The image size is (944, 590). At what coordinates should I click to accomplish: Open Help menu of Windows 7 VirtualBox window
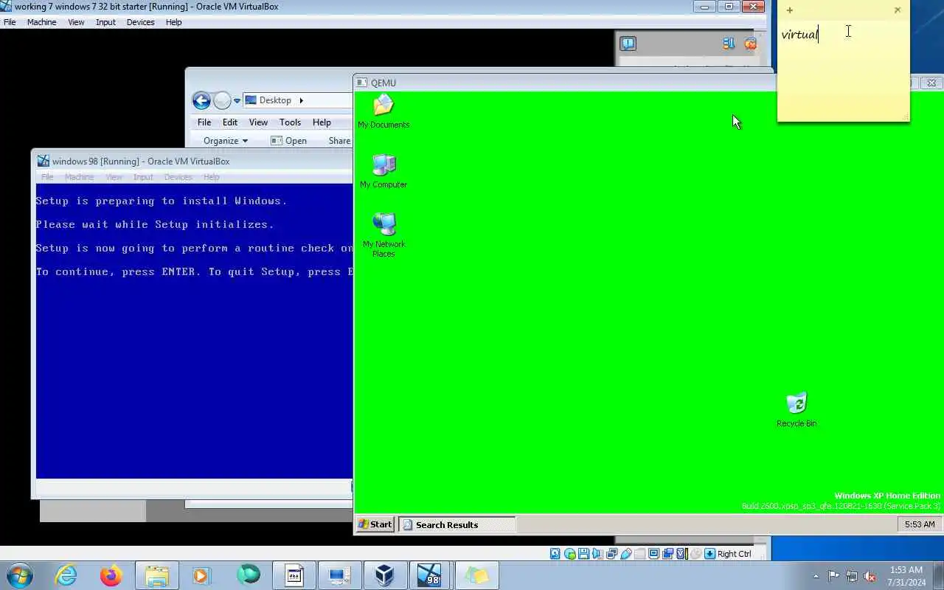point(173,22)
